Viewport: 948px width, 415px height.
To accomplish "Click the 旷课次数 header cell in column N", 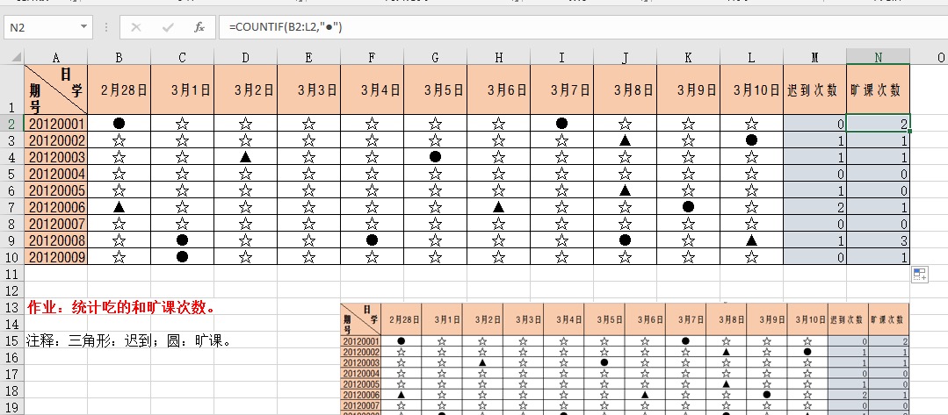I will (878, 90).
